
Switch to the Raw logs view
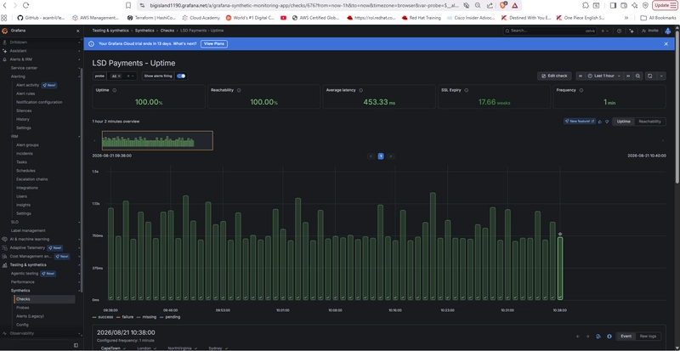pyautogui.click(x=649, y=337)
